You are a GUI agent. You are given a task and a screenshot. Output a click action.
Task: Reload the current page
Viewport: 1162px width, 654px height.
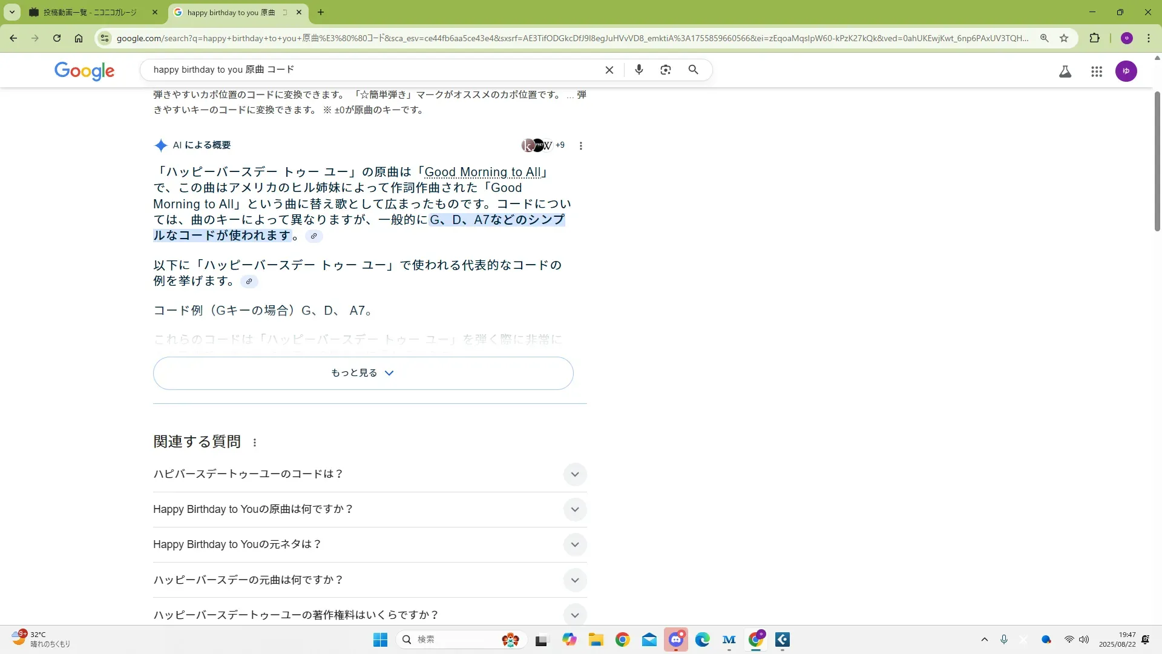[56, 38]
